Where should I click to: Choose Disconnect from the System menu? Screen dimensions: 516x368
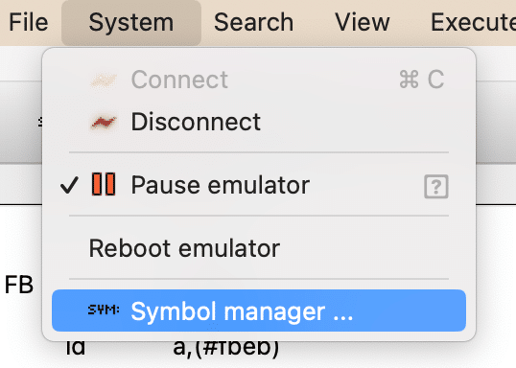point(259,122)
